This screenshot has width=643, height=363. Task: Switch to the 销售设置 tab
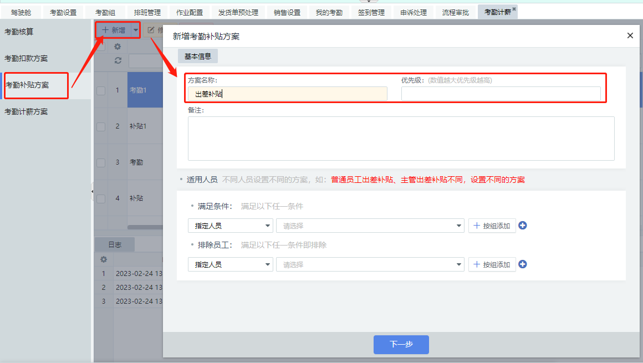pos(287,13)
